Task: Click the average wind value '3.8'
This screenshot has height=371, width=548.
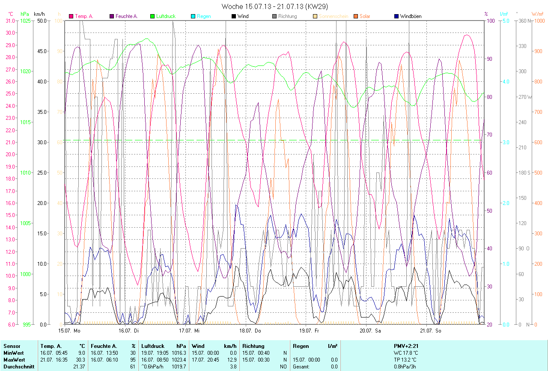Action: (233, 367)
